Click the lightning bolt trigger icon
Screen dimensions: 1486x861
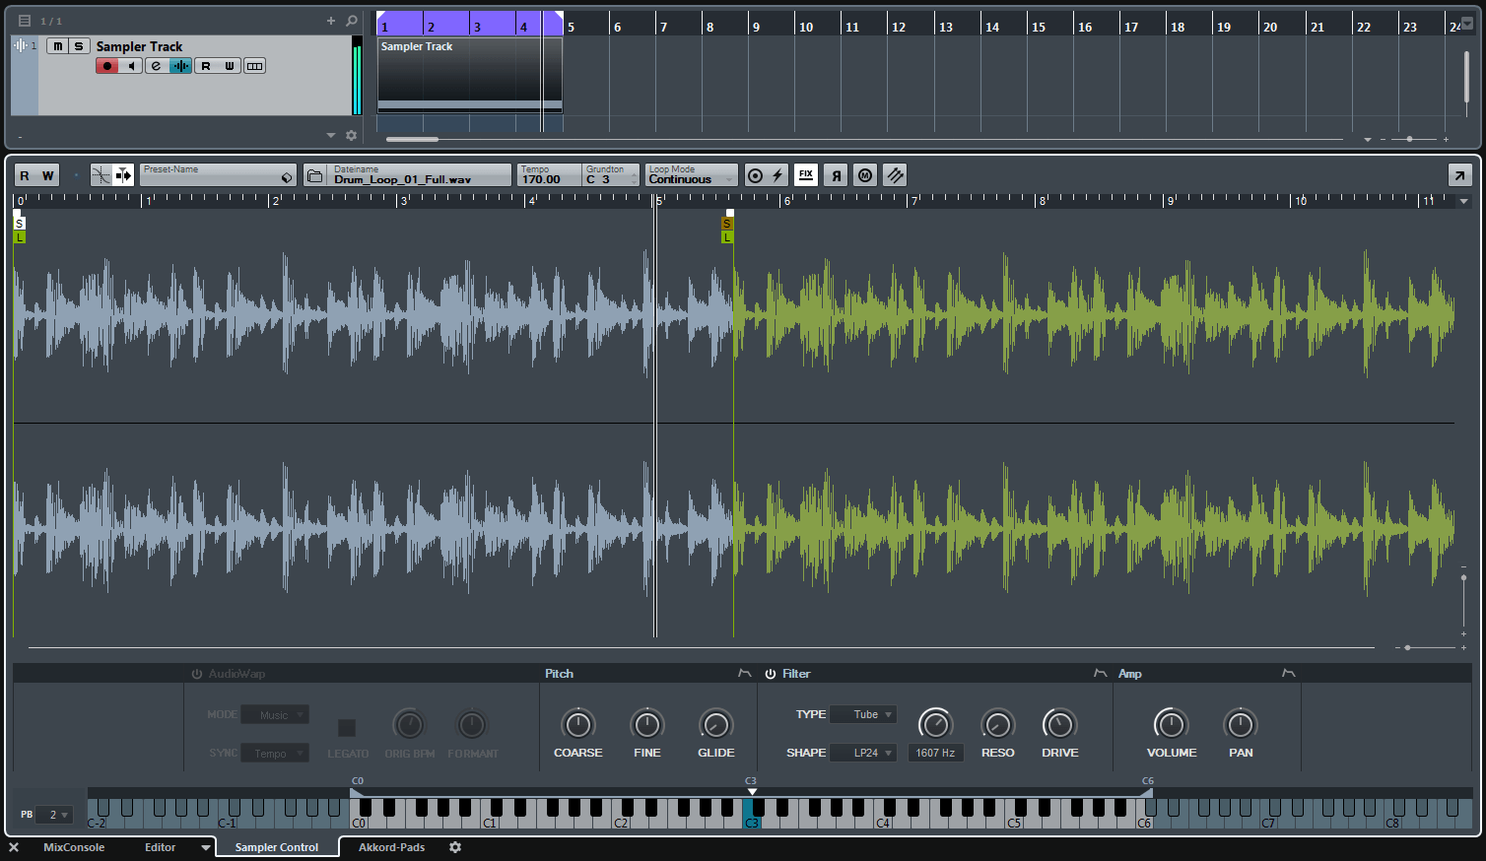(x=777, y=175)
